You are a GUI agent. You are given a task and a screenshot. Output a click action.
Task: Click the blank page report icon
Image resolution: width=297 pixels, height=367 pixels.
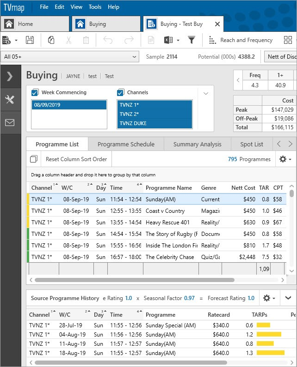click(151, 40)
